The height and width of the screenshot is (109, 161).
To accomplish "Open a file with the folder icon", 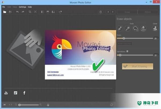I will pyautogui.click(x=5, y=12).
